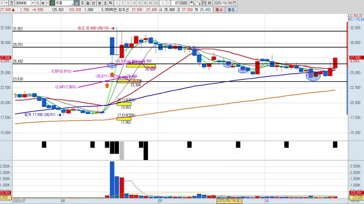Click the largest blue volume bar
Viewport: 364px width, 204px height.
point(112,180)
